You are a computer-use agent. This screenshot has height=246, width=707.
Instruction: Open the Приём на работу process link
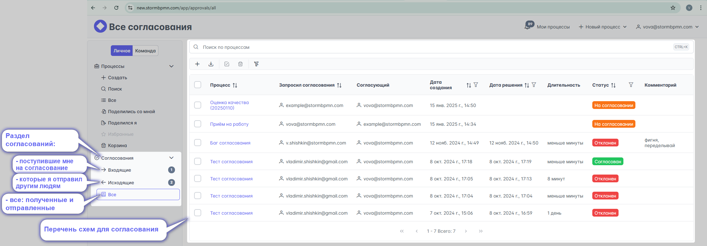pos(229,124)
